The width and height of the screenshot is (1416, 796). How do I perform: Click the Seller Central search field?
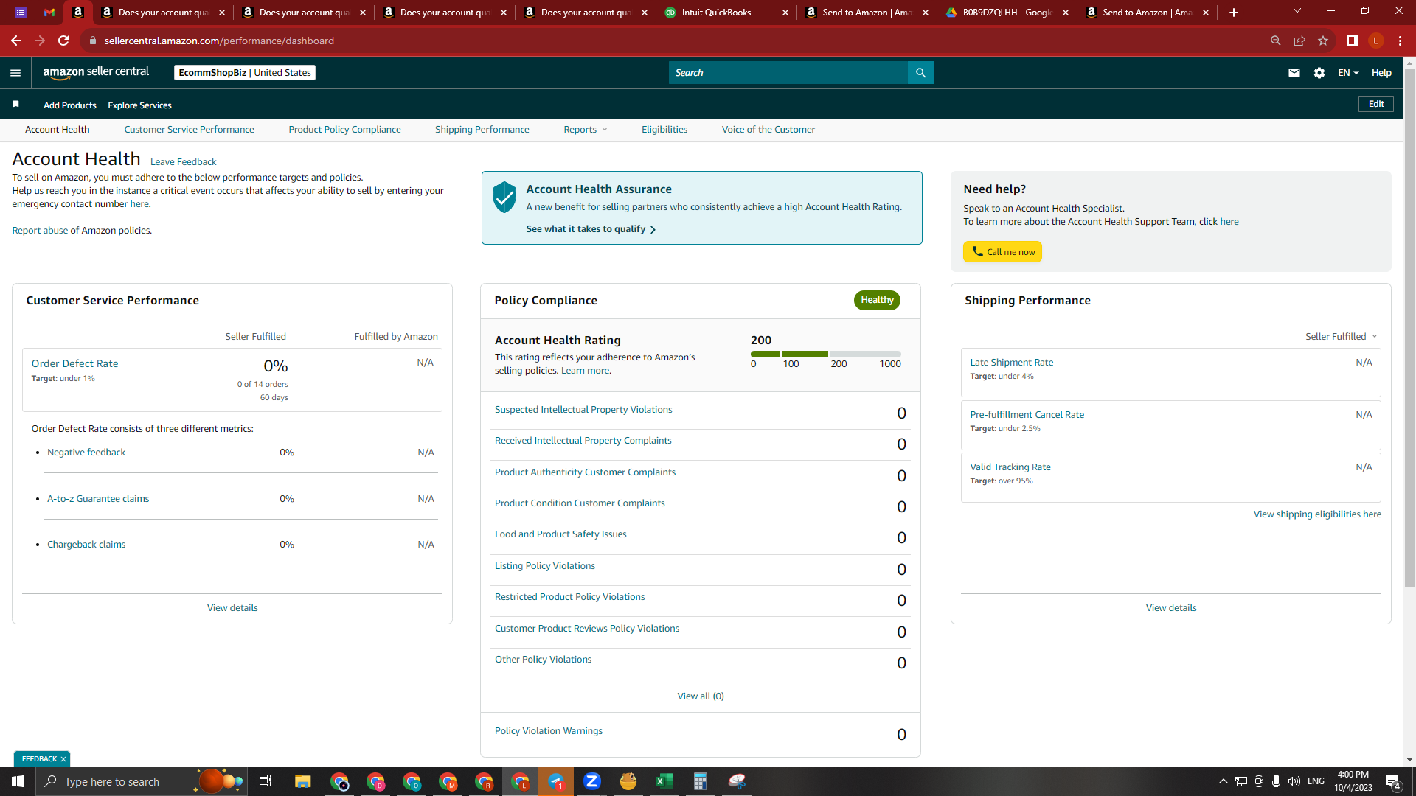click(x=788, y=72)
